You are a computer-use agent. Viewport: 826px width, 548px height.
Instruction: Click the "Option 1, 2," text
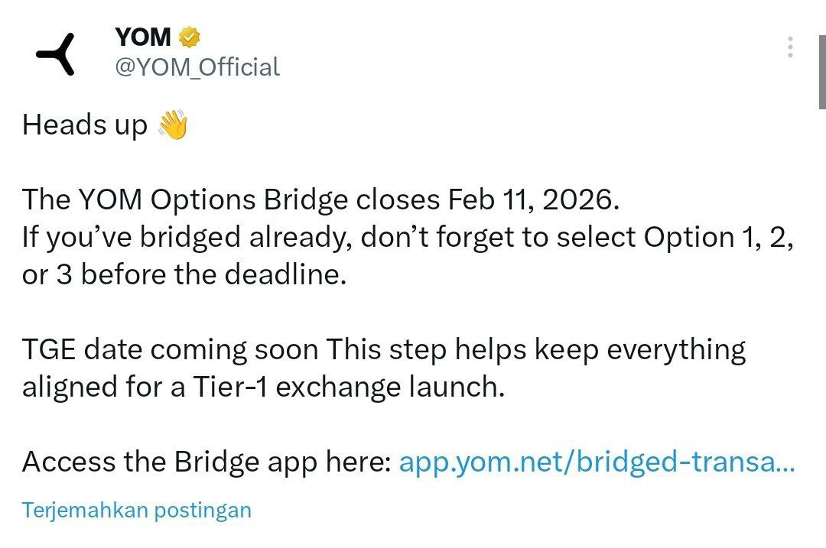pos(719,237)
